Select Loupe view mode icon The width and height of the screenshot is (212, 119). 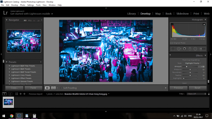point(47,88)
